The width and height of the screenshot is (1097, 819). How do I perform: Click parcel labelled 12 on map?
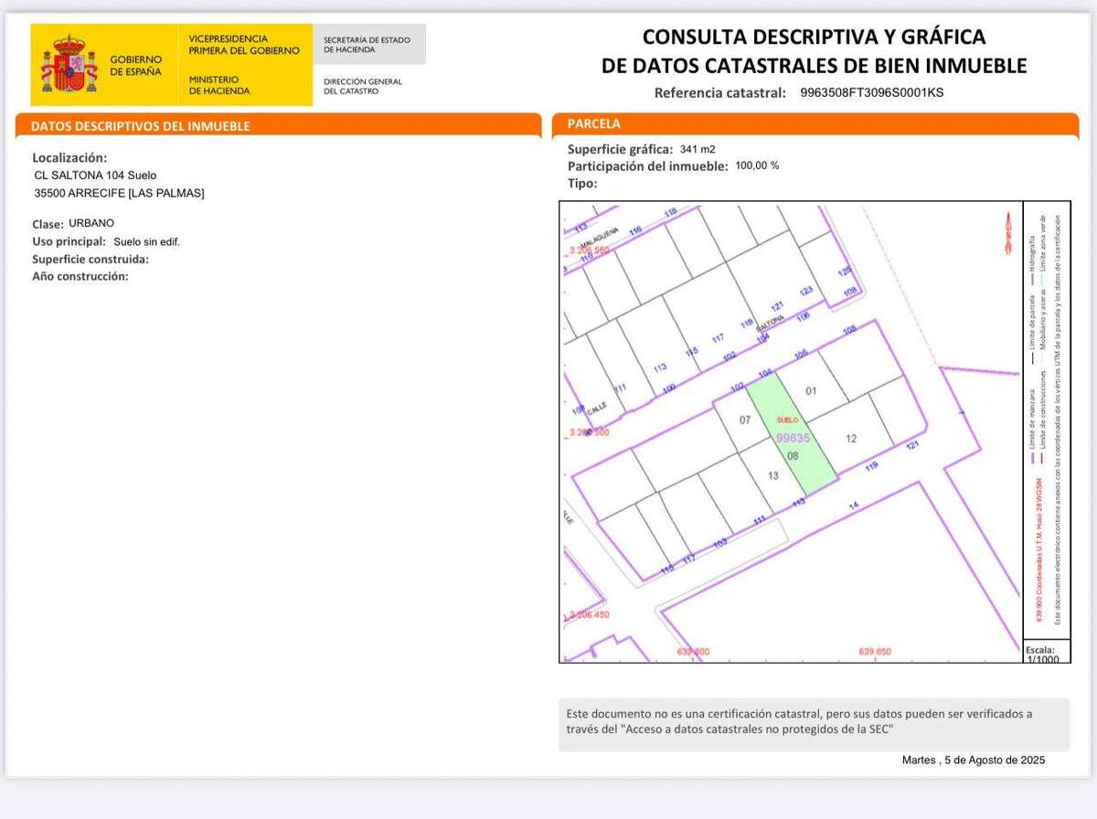click(851, 439)
